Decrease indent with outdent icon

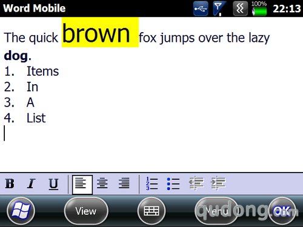pos(196,183)
